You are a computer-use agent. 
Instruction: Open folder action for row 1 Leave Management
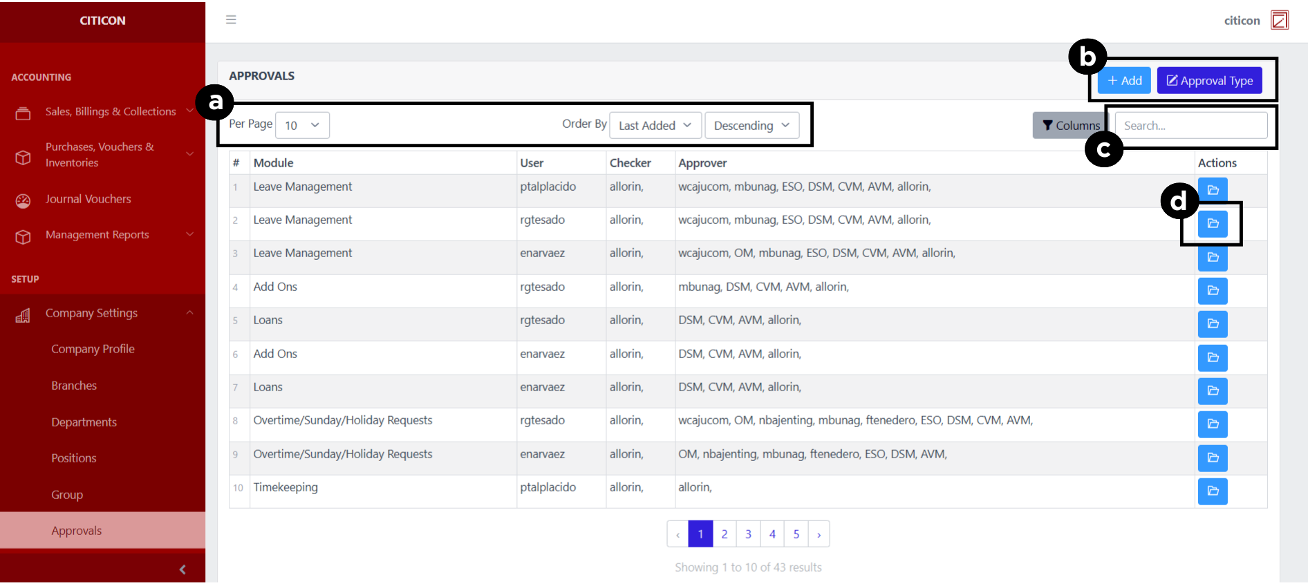1212,190
